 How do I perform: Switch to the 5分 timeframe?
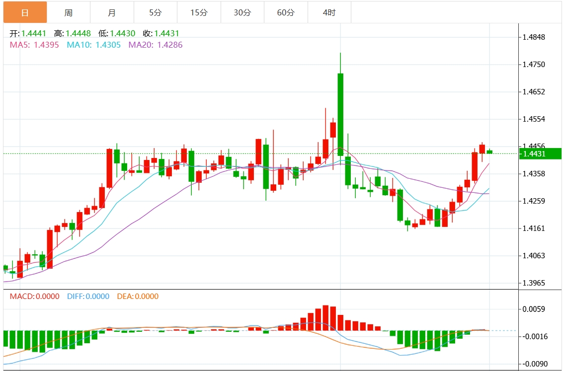pos(156,12)
